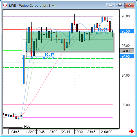Screen dimensions: 137x137
Task: Select the thick solid green horizontal line
Action: (x=58, y=63)
